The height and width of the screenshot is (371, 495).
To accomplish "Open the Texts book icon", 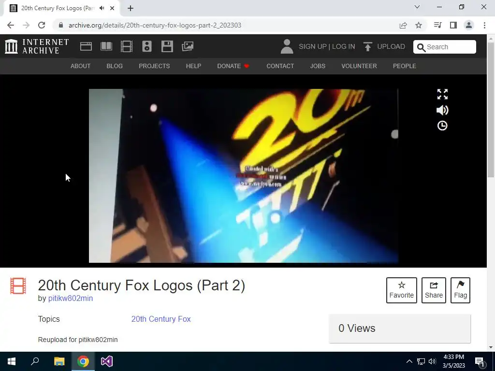I will pos(106,46).
